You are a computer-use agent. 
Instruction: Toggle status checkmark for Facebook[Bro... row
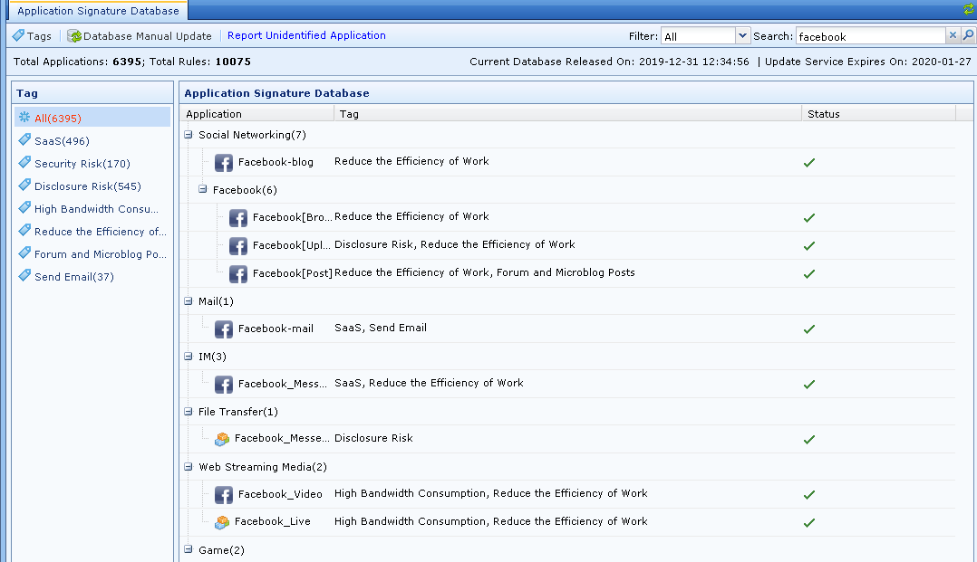click(808, 218)
